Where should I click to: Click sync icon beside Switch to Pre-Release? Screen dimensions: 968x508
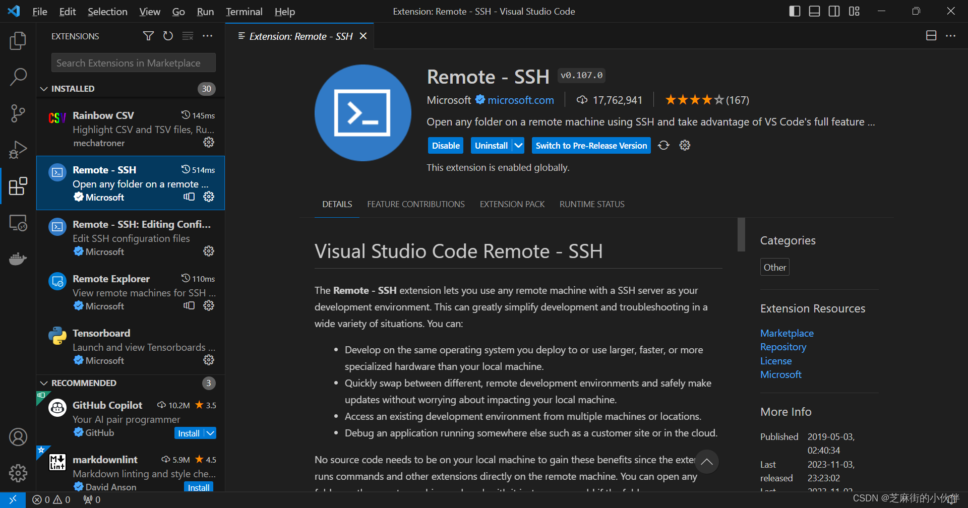663,145
